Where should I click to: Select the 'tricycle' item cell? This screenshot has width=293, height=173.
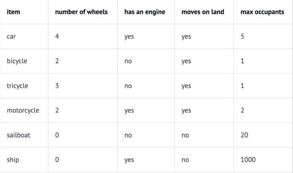(17, 86)
